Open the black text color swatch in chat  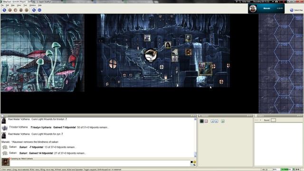tap(192, 162)
